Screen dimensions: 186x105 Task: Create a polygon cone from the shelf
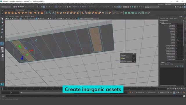[16, 13]
